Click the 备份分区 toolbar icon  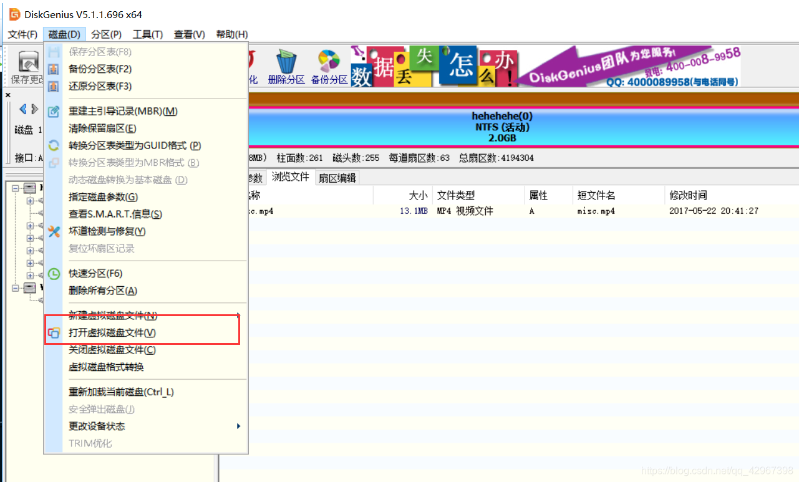(x=329, y=67)
